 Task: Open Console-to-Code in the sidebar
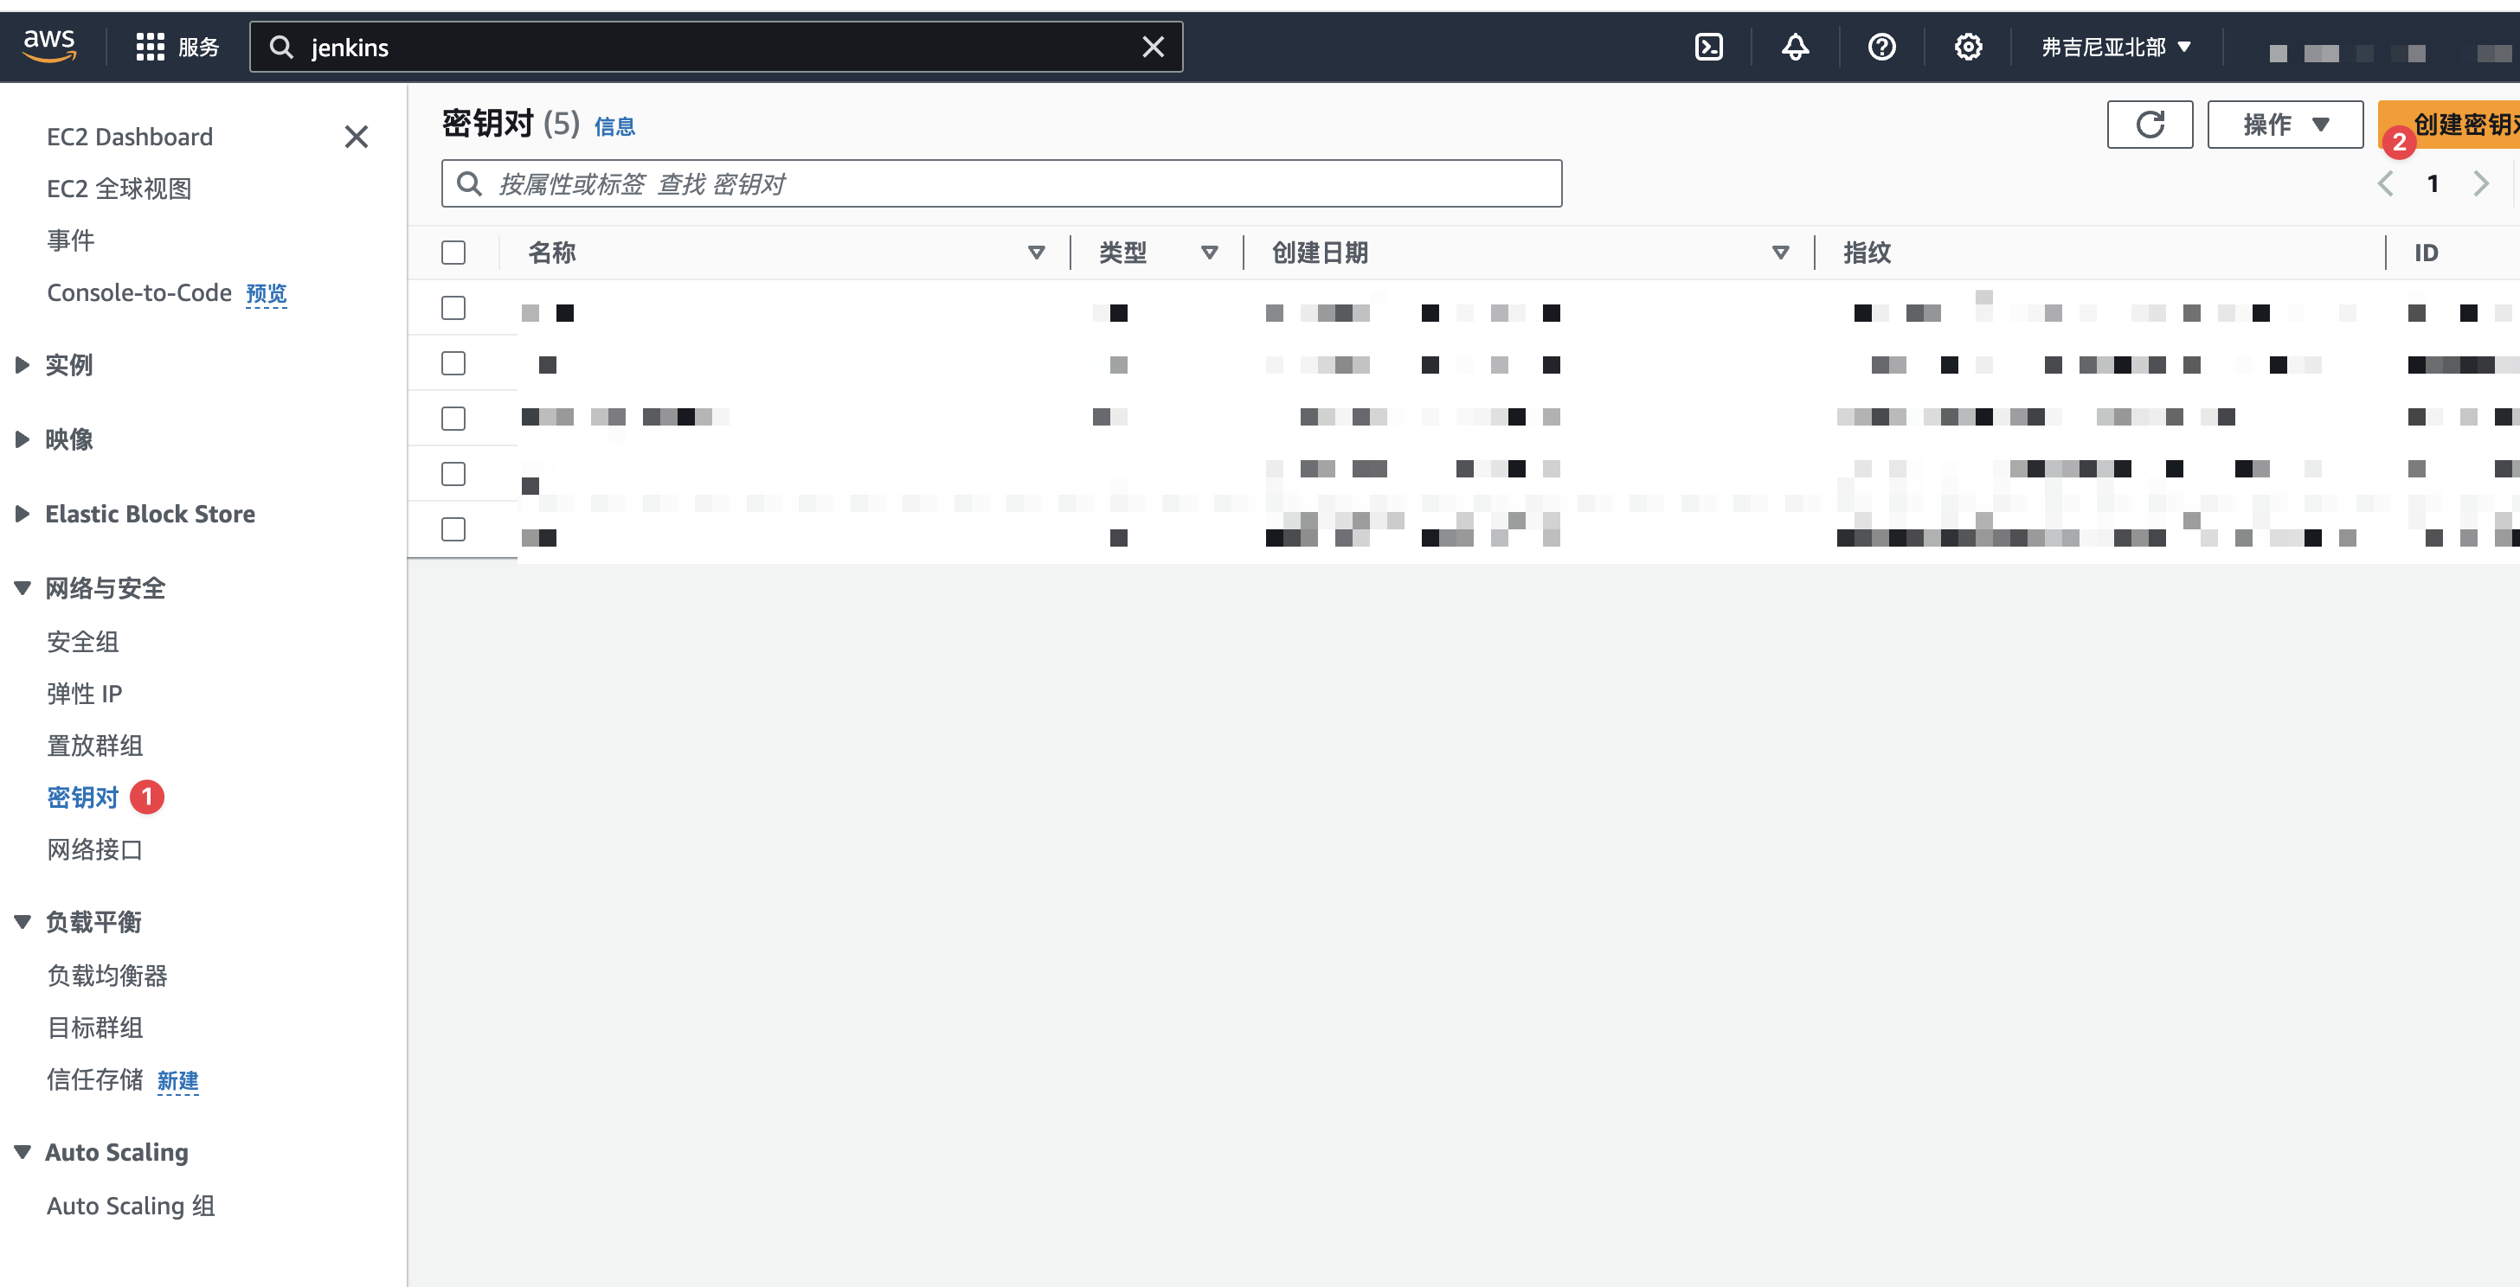tap(139, 292)
